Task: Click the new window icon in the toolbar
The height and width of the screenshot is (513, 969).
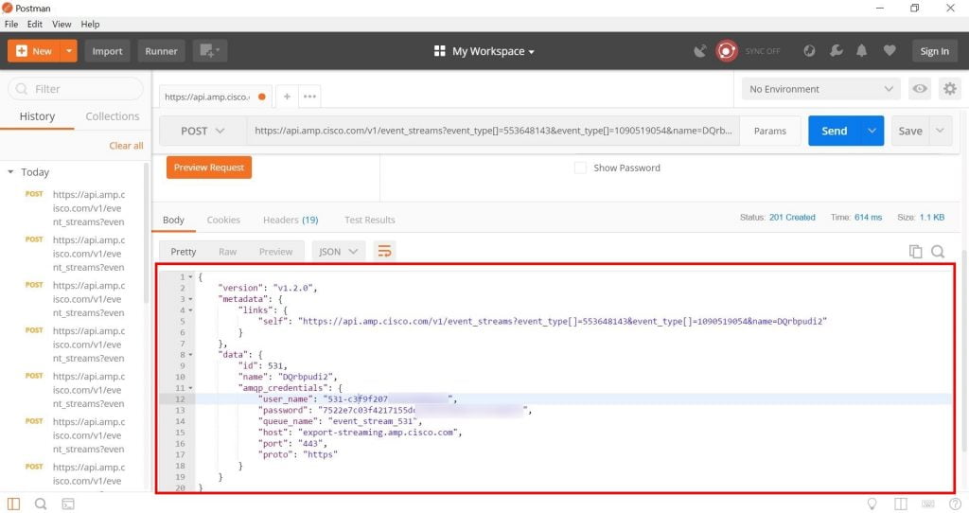Action: 209,51
